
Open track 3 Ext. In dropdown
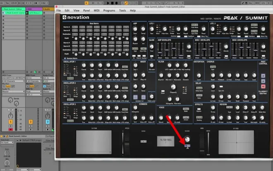pyautogui.click(x=48, y=78)
